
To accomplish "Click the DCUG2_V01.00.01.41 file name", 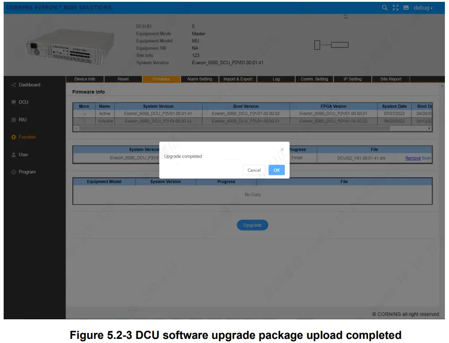I will (x=361, y=158).
